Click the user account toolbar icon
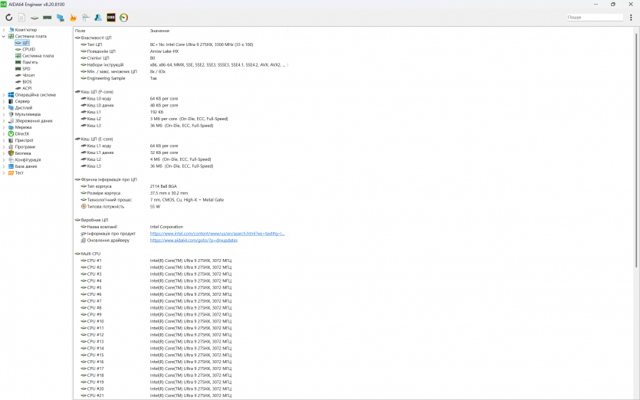640x400 pixels. coord(98,17)
